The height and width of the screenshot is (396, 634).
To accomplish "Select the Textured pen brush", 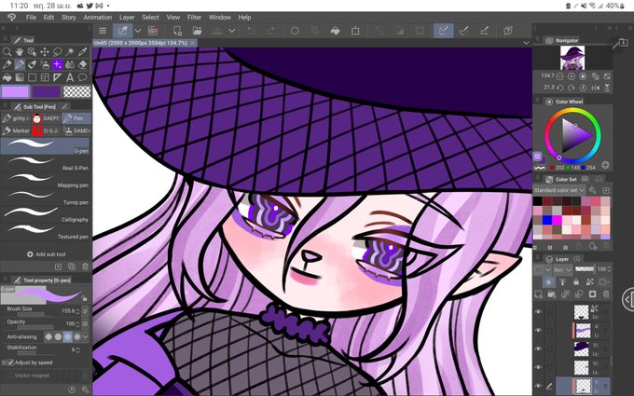I will point(45,232).
